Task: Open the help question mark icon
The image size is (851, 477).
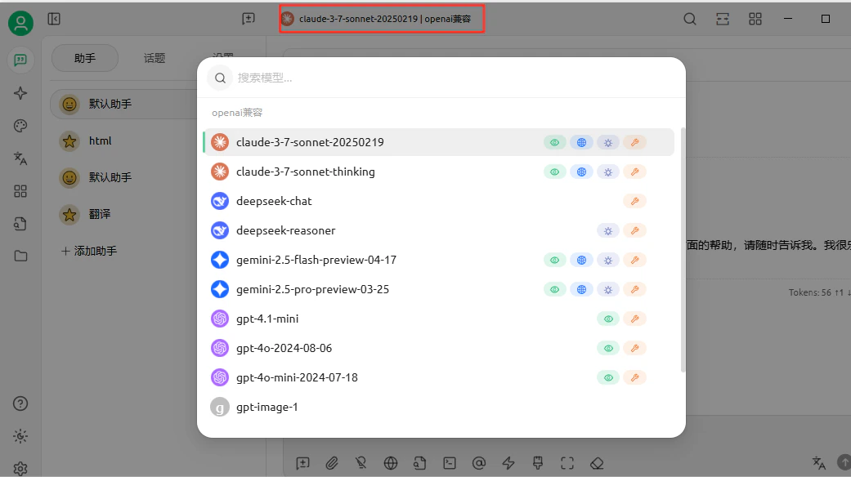Action: tap(20, 403)
